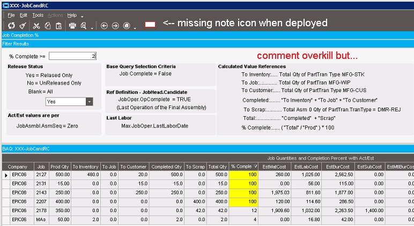Sort by the To Job column header
This screenshot has height=226, width=414.
pyautogui.click(x=109, y=167)
